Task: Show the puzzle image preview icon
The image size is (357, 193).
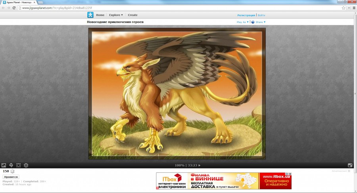Action: 4,165
